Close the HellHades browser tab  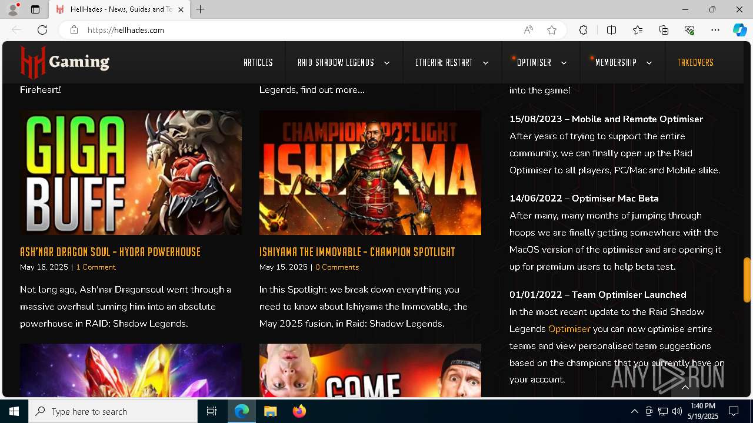point(181,9)
